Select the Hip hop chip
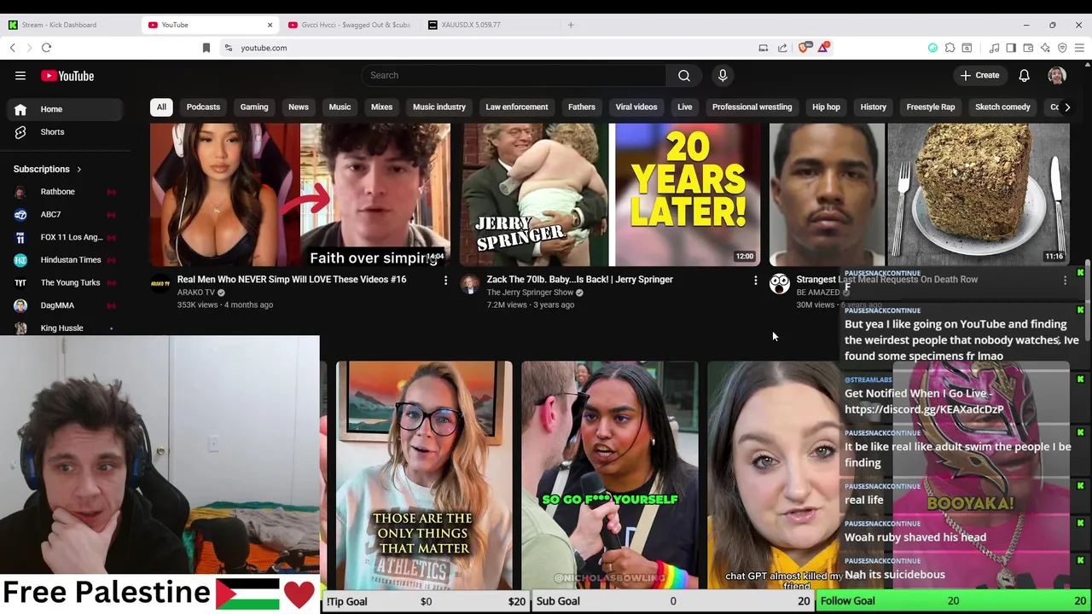 (x=826, y=107)
